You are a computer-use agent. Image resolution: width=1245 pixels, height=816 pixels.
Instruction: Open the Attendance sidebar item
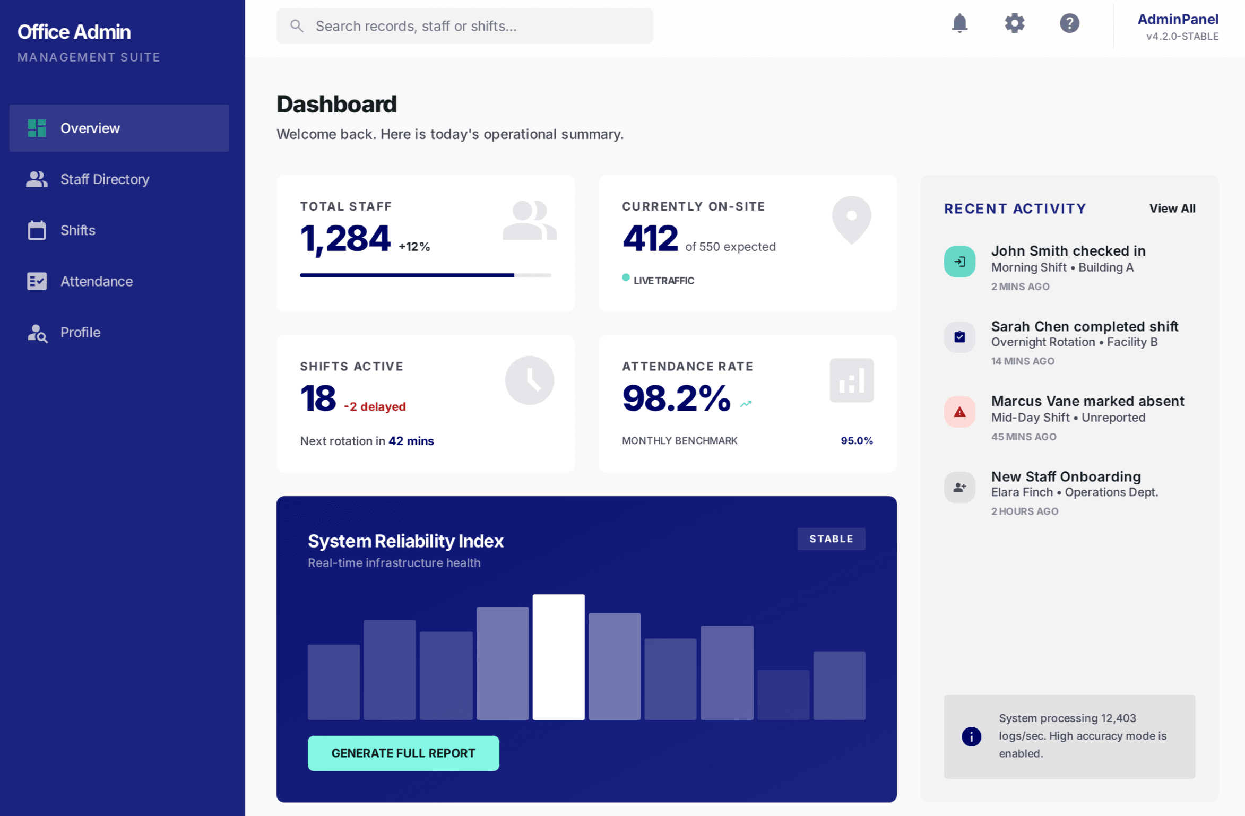(x=96, y=281)
